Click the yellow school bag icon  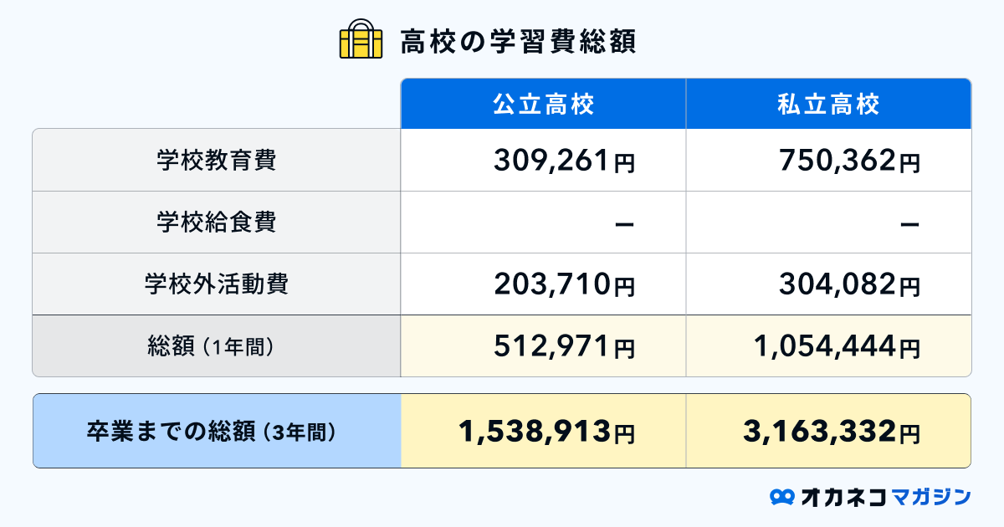point(361,39)
